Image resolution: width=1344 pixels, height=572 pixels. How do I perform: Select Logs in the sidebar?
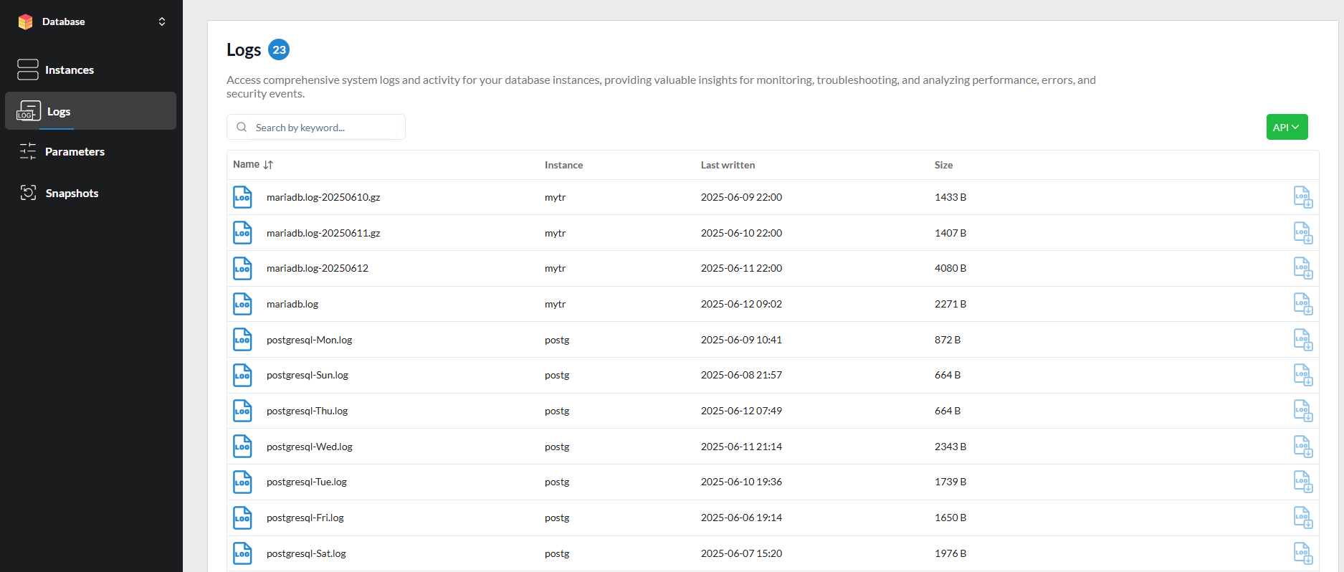pos(59,112)
